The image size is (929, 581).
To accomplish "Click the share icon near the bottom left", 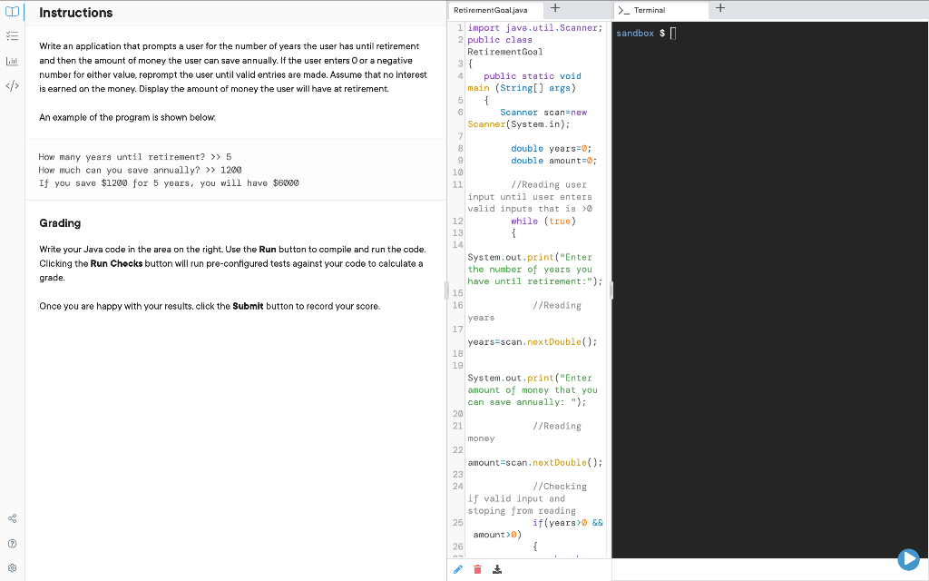I will point(13,517).
